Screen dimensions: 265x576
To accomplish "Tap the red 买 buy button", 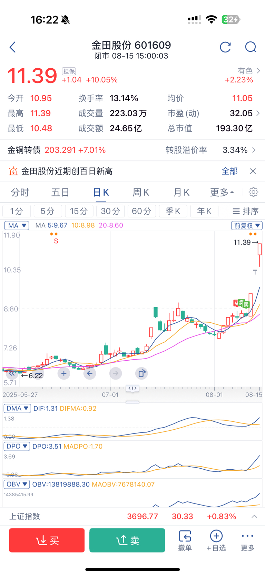I will click(47, 540).
